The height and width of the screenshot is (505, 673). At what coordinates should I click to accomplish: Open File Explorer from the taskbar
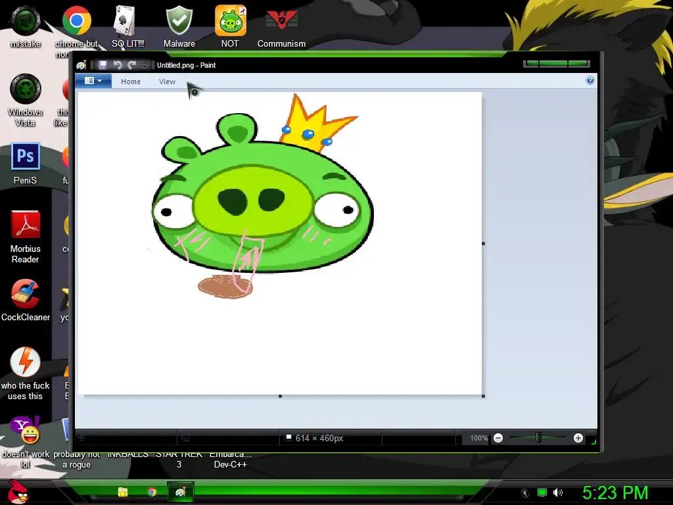pyautogui.click(x=123, y=492)
